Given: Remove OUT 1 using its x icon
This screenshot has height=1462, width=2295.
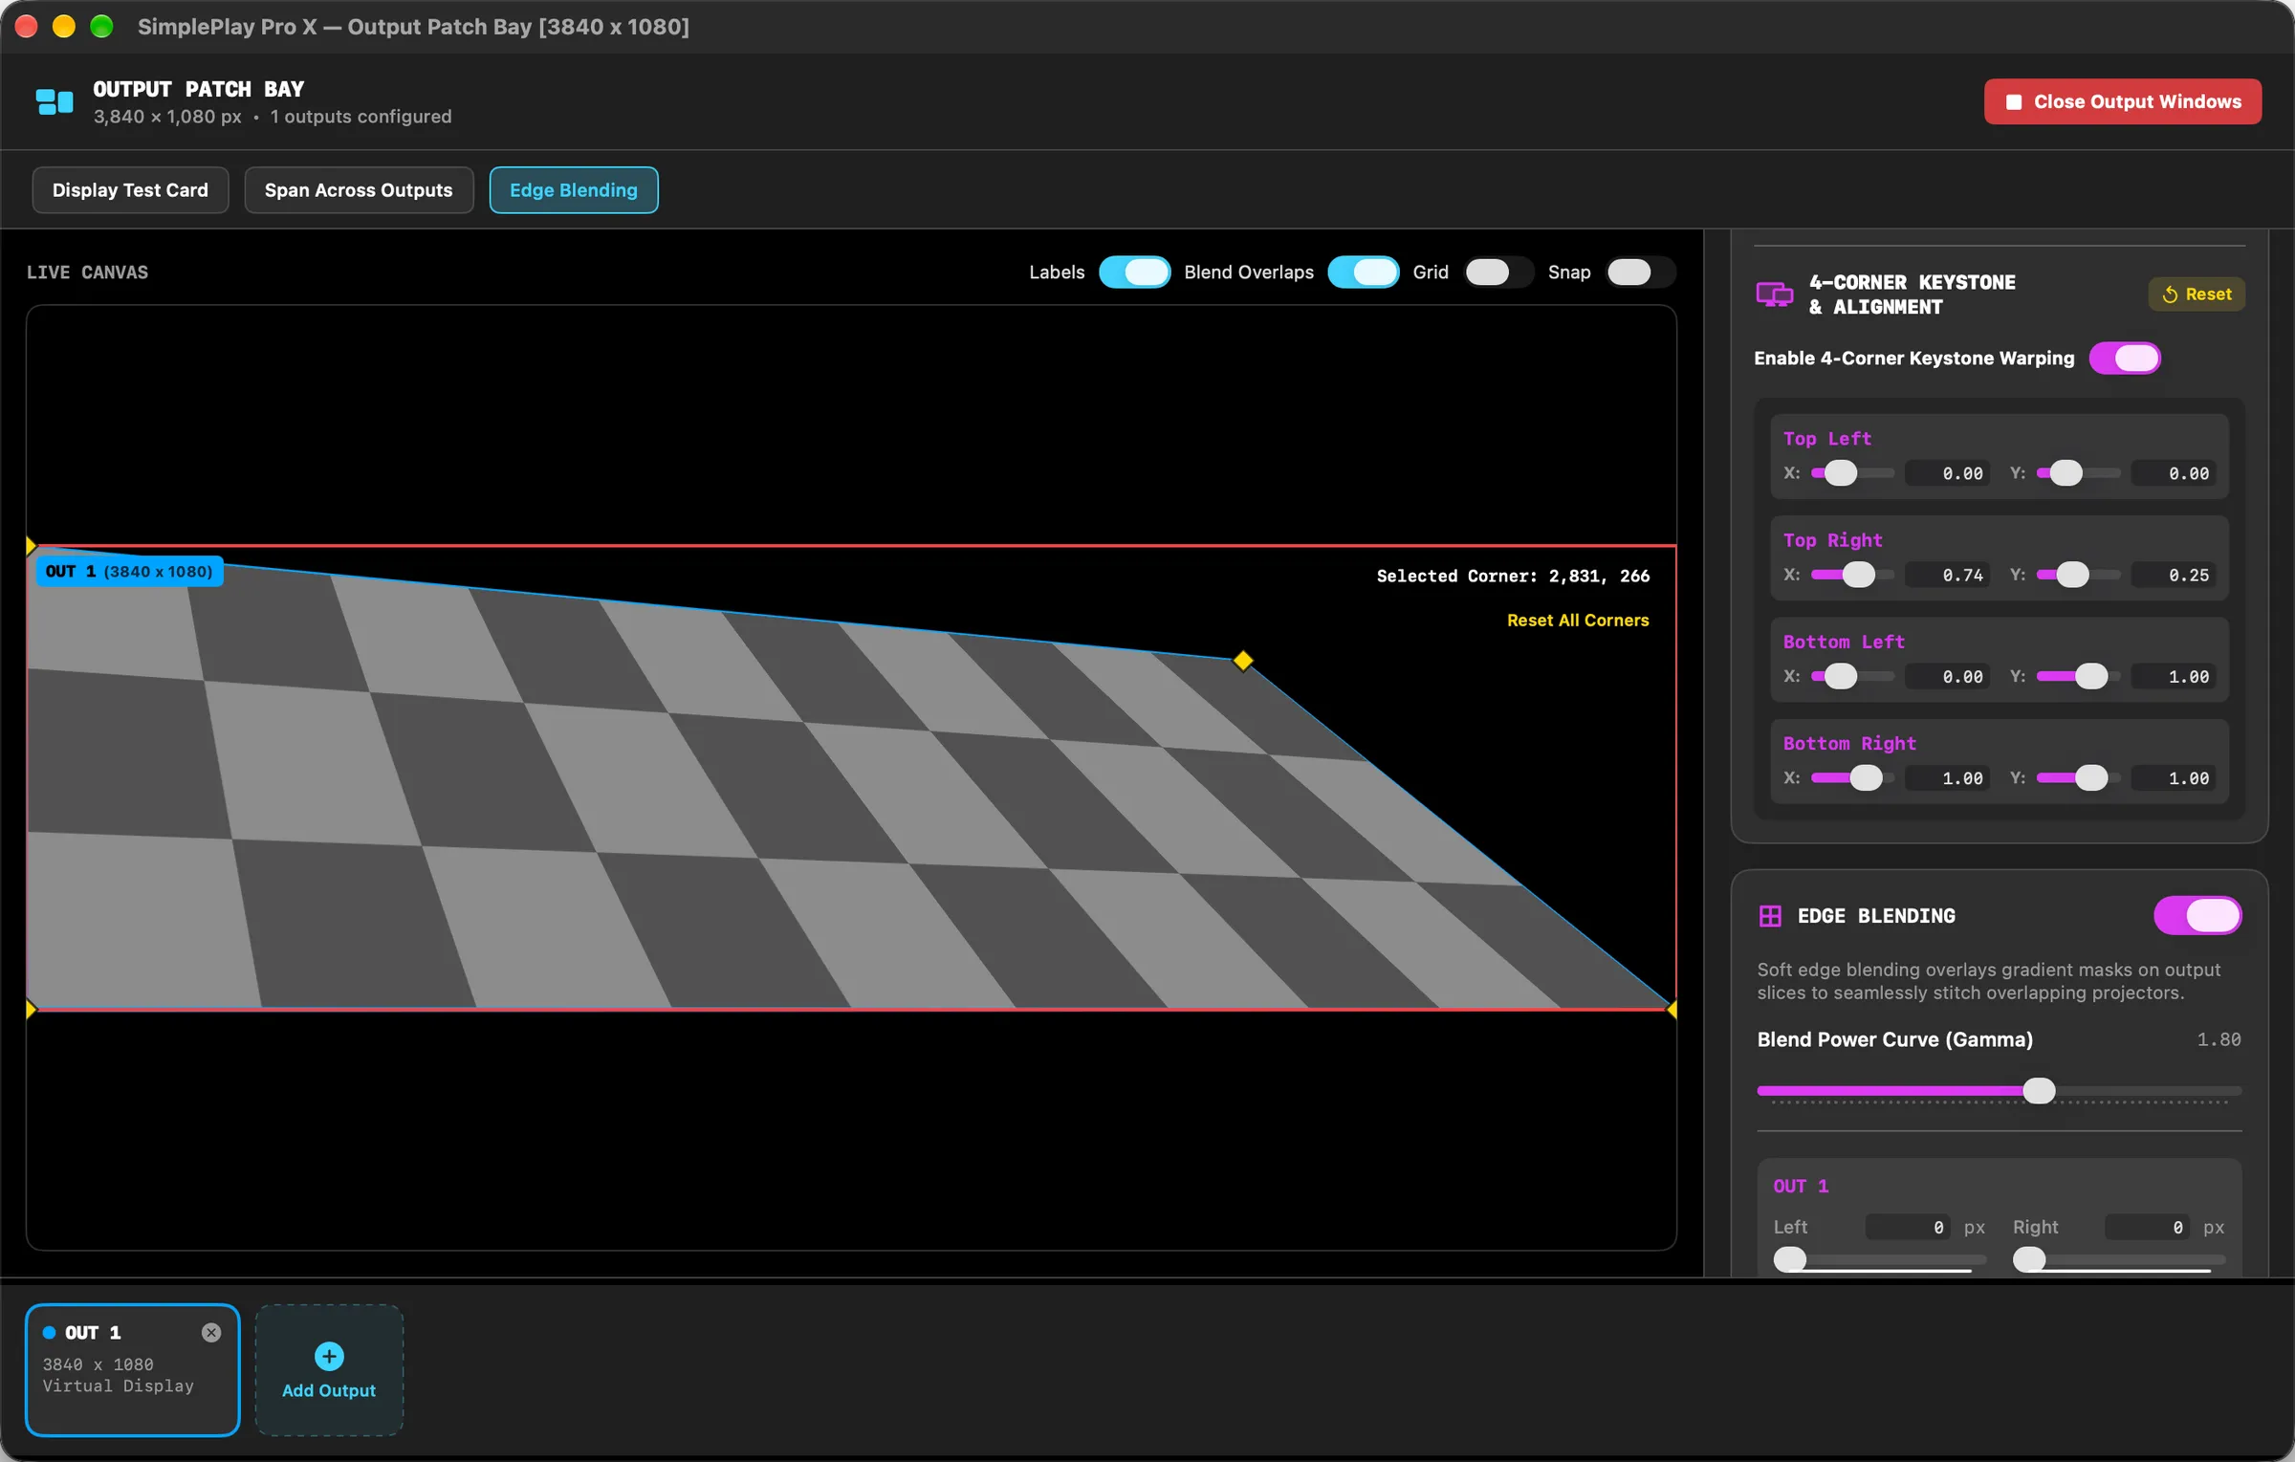Looking at the screenshot, I should [x=211, y=1333].
